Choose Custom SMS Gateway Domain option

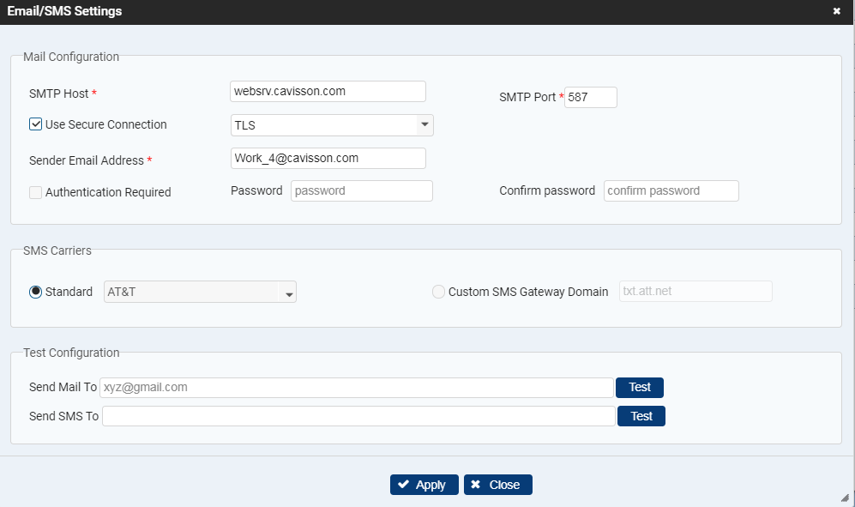pyautogui.click(x=438, y=292)
